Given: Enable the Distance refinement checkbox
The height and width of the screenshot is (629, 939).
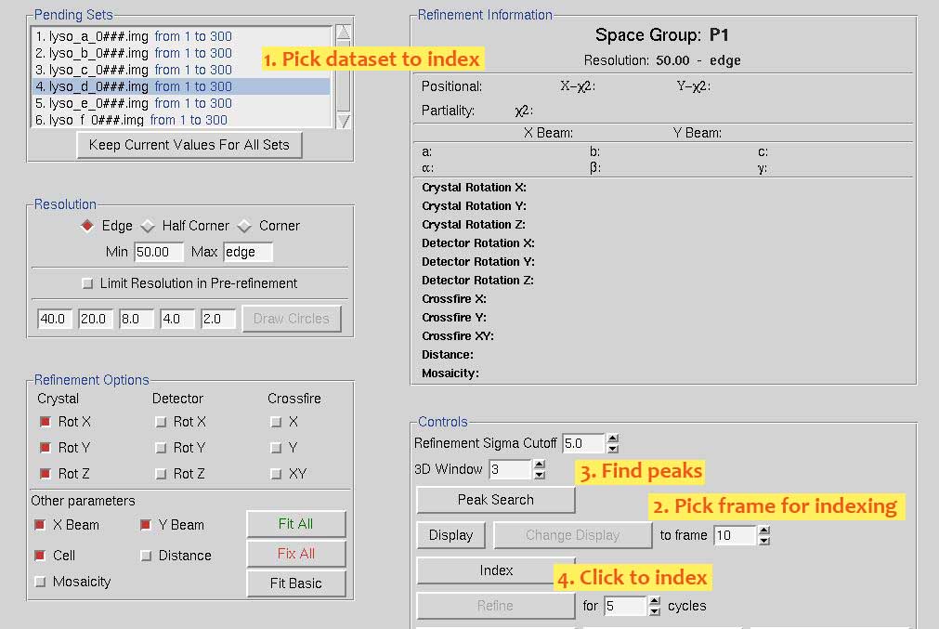Looking at the screenshot, I should (146, 556).
